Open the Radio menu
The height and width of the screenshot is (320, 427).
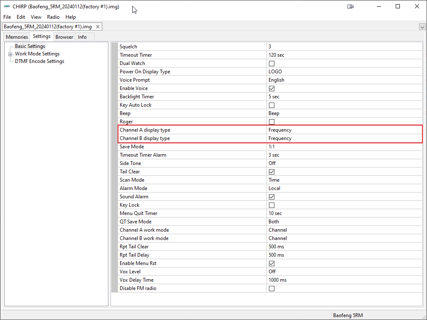(53, 17)
